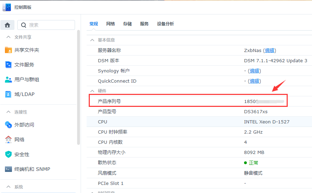Open the 外部访问 icon
The height and width of the screenshot is (193, 312).
pyautogui.click(x=8, y=125)
